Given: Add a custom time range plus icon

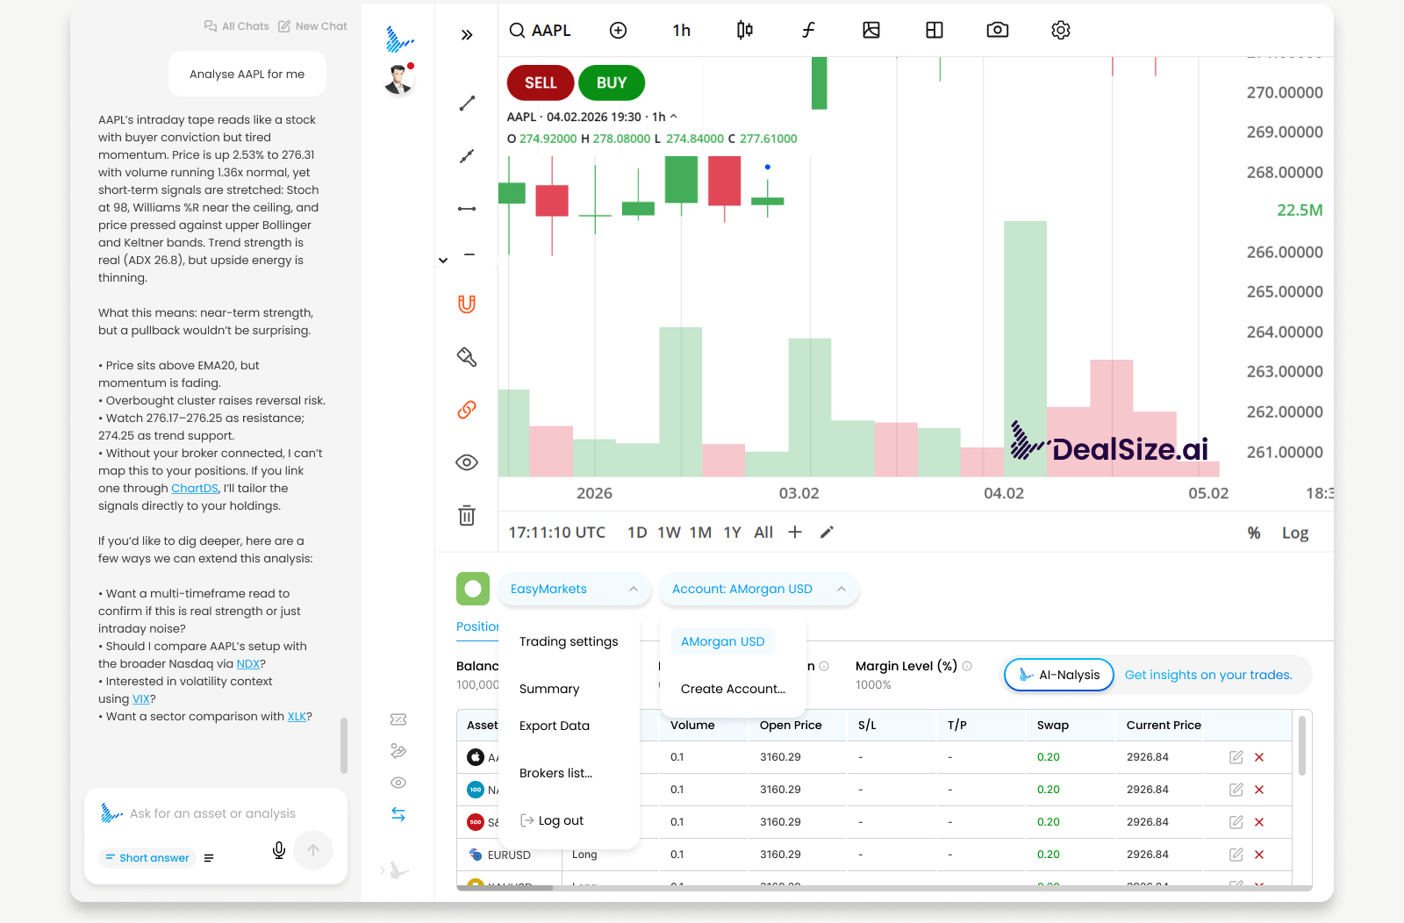Looking at the screenshot, I should 795,532.
